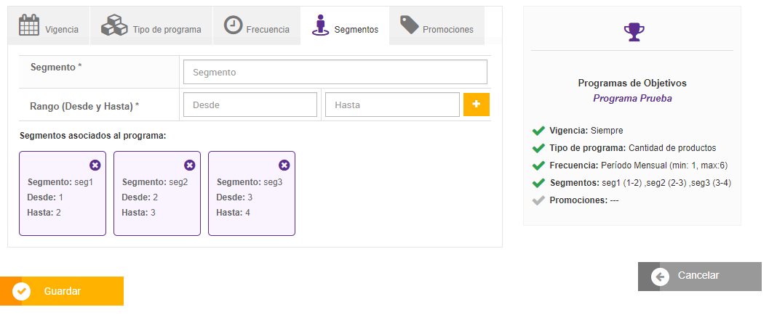Add segment with the yellow plus button
This screenshot has height=331, width=777.
coord(477,105)
